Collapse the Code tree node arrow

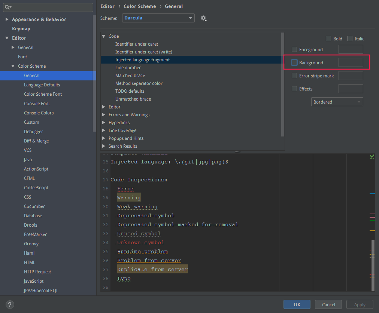(104, 36)
